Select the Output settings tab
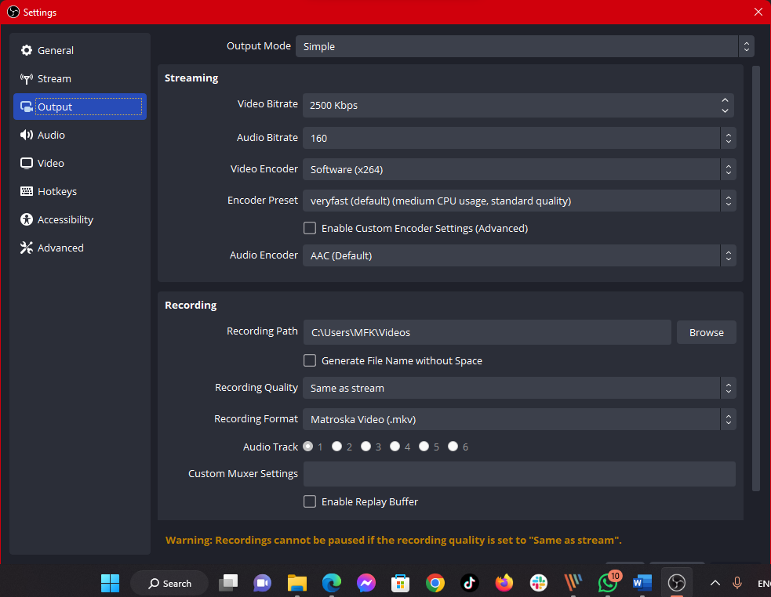771x597 pixels. pos(79,107)
